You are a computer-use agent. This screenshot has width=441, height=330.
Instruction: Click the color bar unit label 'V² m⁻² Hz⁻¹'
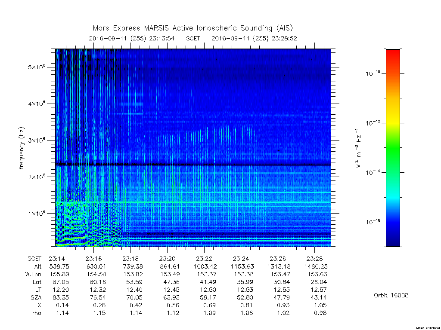click(x=358, y=148)
